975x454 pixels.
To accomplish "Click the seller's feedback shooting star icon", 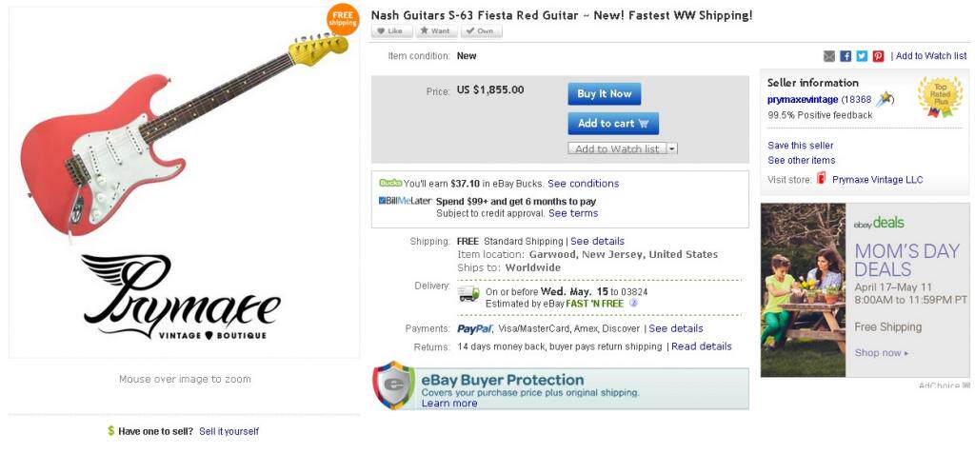I will point(885,99).
